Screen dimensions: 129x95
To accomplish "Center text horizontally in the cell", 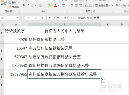I will (x=76, y=5).
